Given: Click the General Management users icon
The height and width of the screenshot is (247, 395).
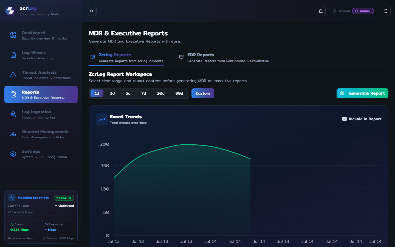Looking at the screenshot, I should coord(13,134).
